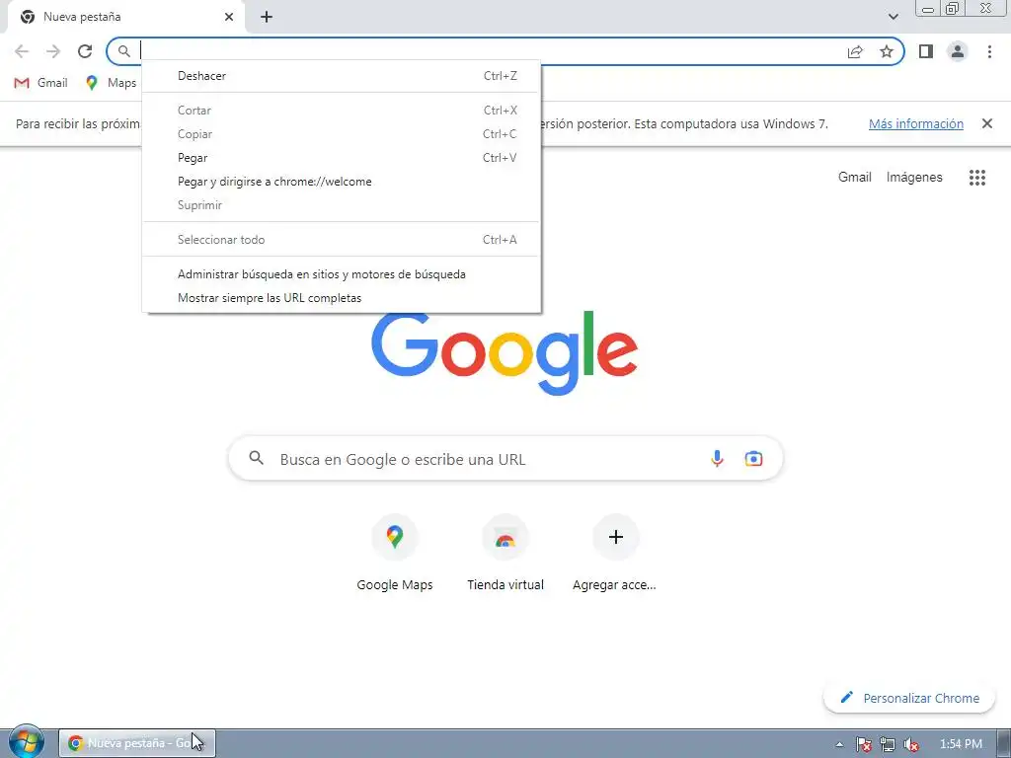Close the Nueva pestaña tab
Screen dimensions: 1011x758
point(229,17)
